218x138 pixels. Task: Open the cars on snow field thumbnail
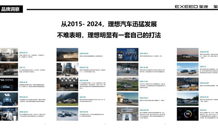point(67,114)
